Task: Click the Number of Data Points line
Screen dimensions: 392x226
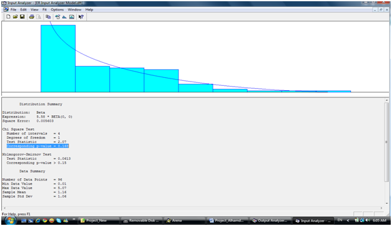Action: (x=32, y=179)
